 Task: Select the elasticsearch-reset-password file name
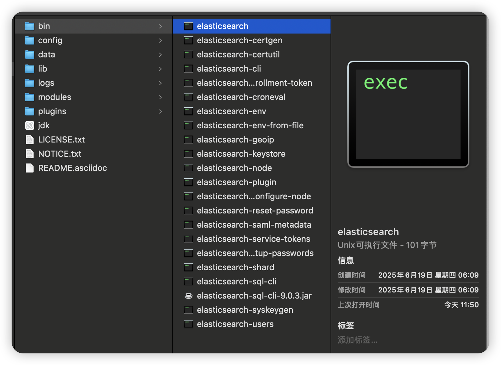(255, 211)
